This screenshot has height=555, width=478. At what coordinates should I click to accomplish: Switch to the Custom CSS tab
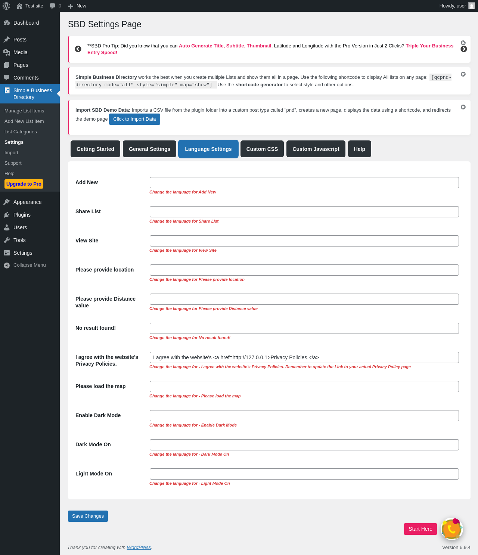[x=262, y=149]
